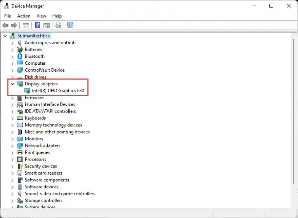Click the Show/Hide Action Pane icon
The width and height of the screenshot is (298, 218).
tap(47, 25)
